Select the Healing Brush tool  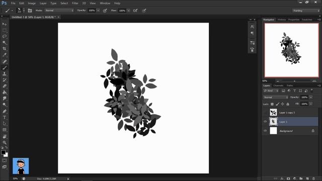(5, 61)
